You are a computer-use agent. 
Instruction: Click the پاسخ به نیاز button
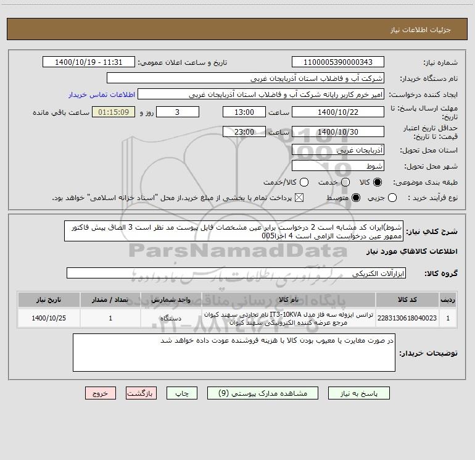(358, 393)
